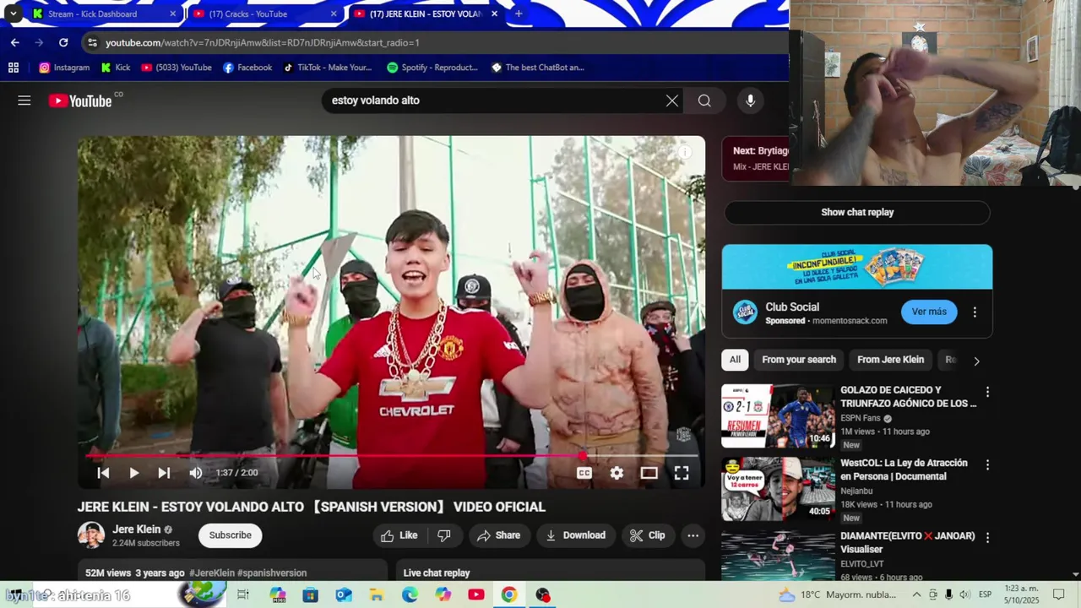The image size is (1081, 608).
Task: Start voice search with the microphone
Action: (x=750, y=100)
